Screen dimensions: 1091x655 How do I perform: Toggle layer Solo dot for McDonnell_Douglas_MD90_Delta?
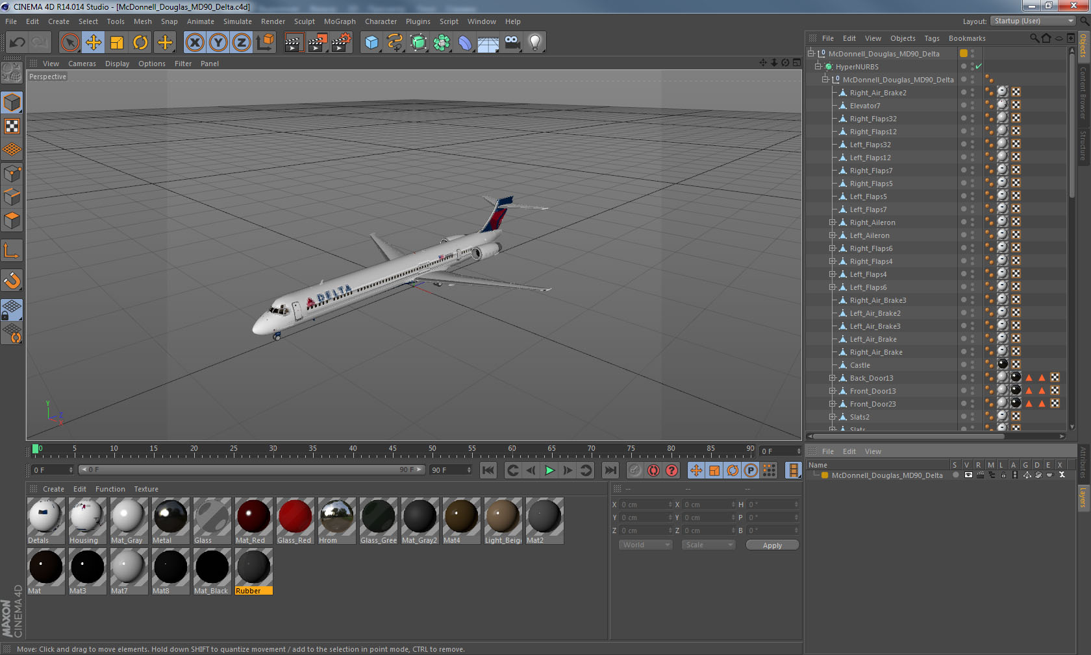955,475
